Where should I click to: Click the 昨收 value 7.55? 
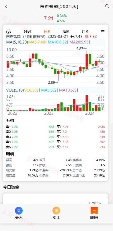(69, 165)
